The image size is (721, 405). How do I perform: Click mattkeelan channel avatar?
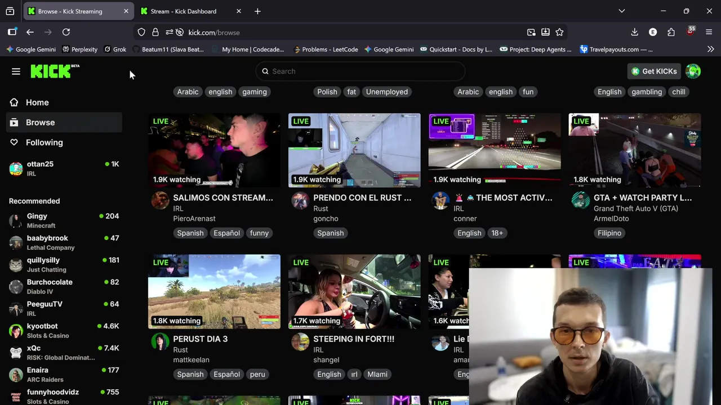pyautogui.click(x=160, y=341)
